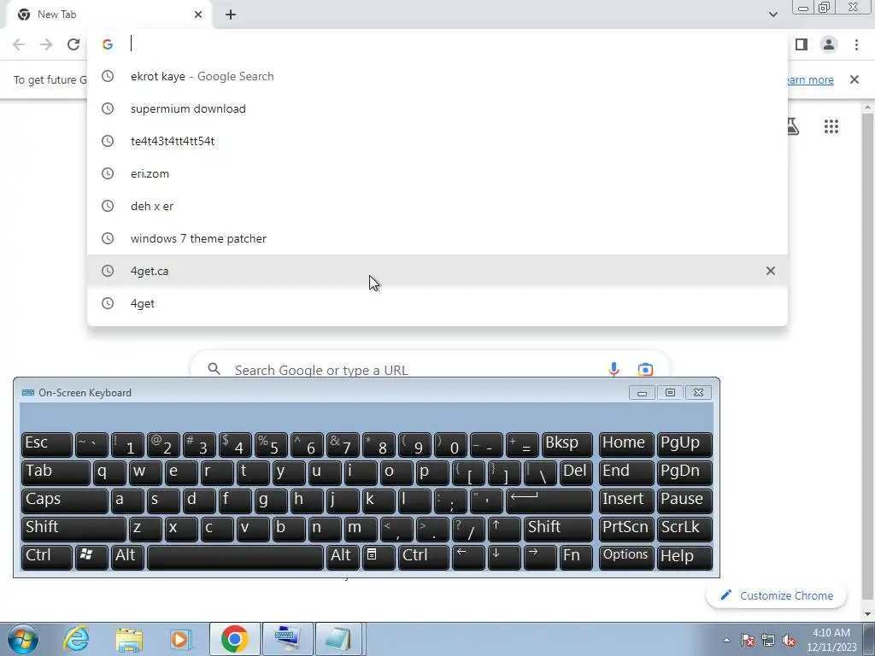The width and height of the screenshot is (875, 656).
Task: Click the PrtScn key
Action: 626,529
